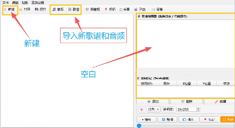235x128 pixels.
Task: Stop playback with the 停止 button
Action: (x=188, y=120)
